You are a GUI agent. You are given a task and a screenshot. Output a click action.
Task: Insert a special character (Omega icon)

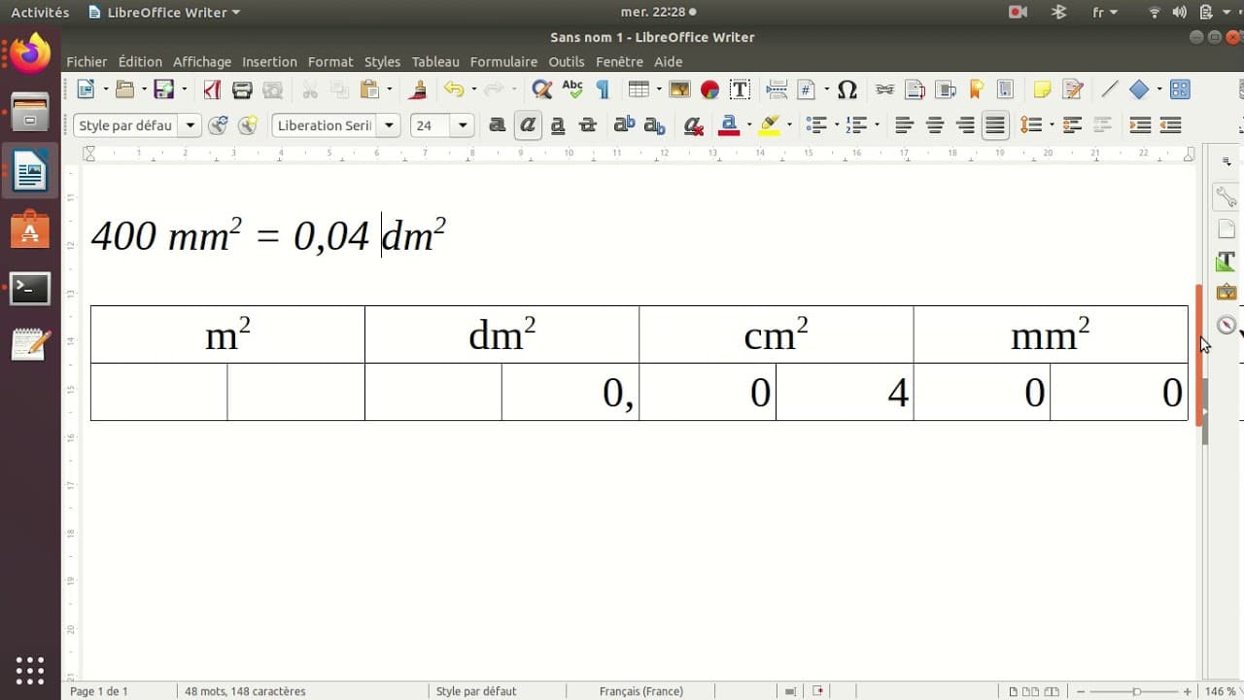pyautogui.click(x=847, y=89)
